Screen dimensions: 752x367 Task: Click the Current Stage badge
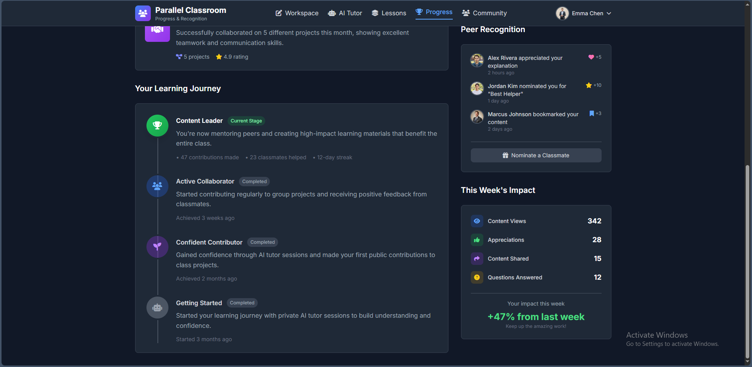pos(246,121)
